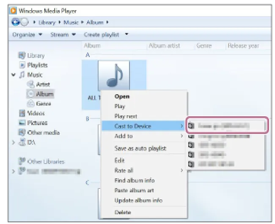Viewport: 275px width, 224px height.
Task: Click the Windows Media Player title icon
Action: tap(13, 11)
